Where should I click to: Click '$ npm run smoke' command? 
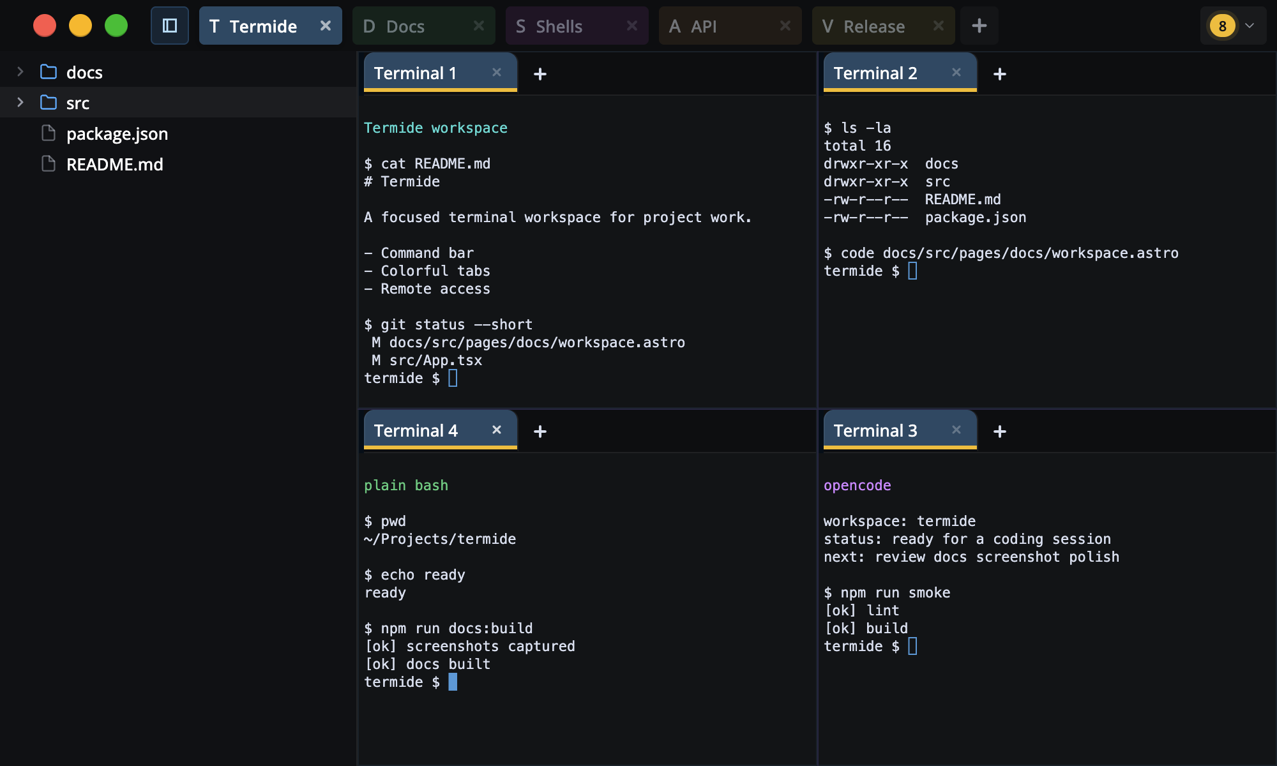click(887, 592)
